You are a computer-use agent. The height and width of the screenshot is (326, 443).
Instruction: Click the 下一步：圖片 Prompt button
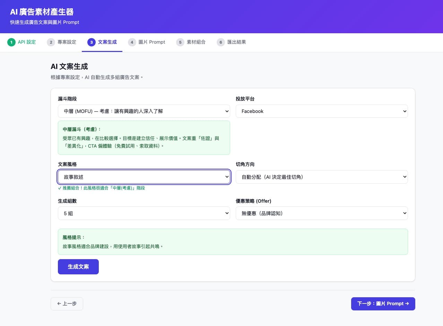coord(383,303)
